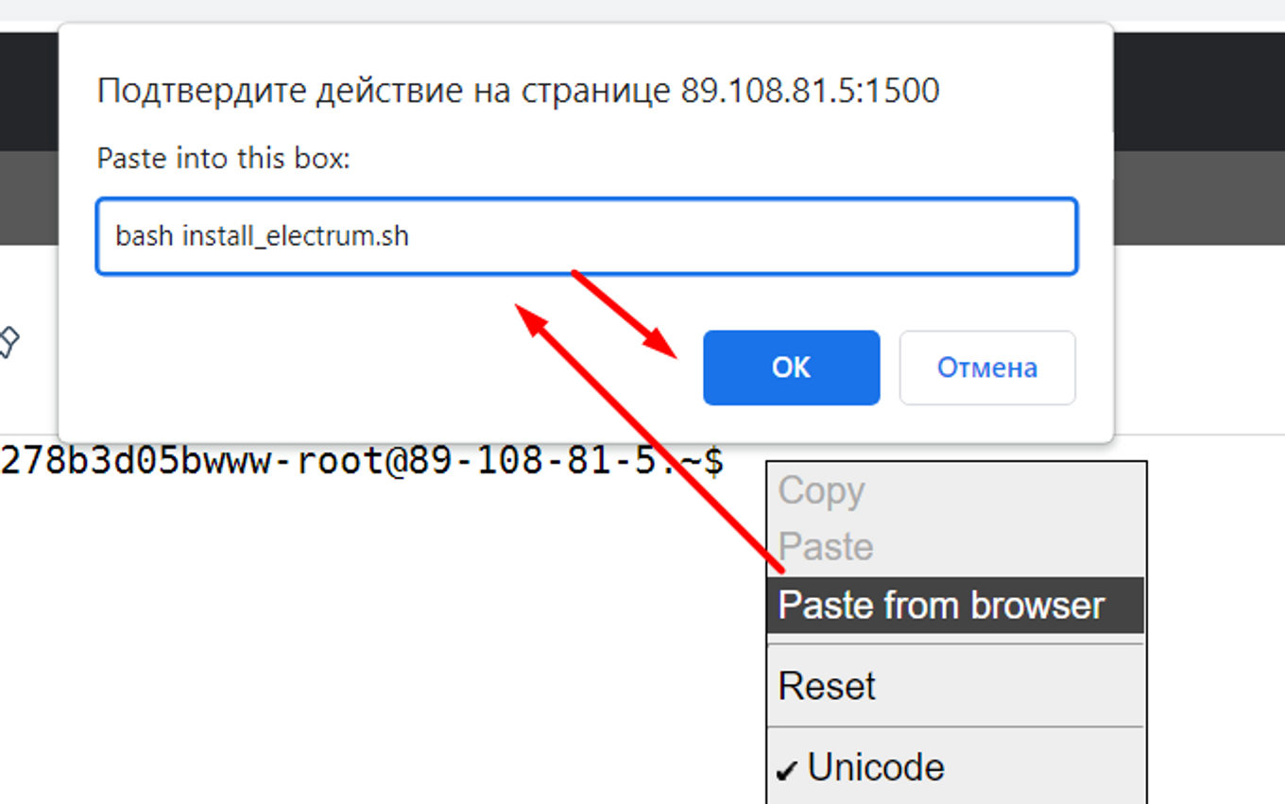Click the pin icon at left edge

coord(8,342)
